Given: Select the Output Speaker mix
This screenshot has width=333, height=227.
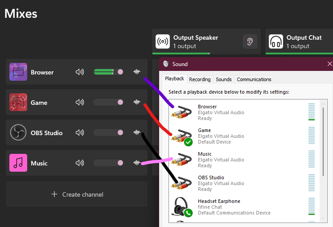Looking at the screenshot, I should click(206, 41).
